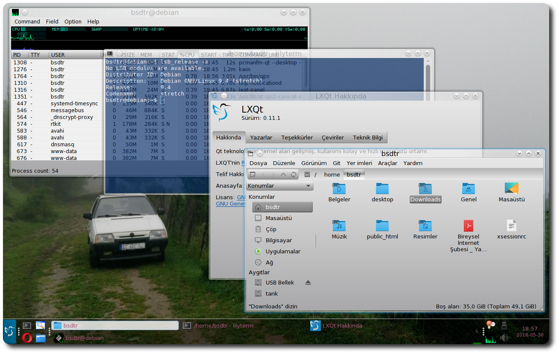Click the home path button

click(x=332, y=174)
